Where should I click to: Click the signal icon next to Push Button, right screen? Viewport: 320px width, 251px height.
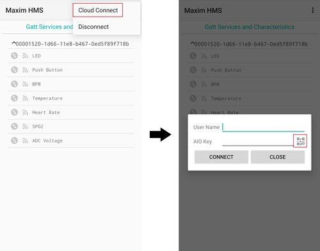[x=204, y=70]
